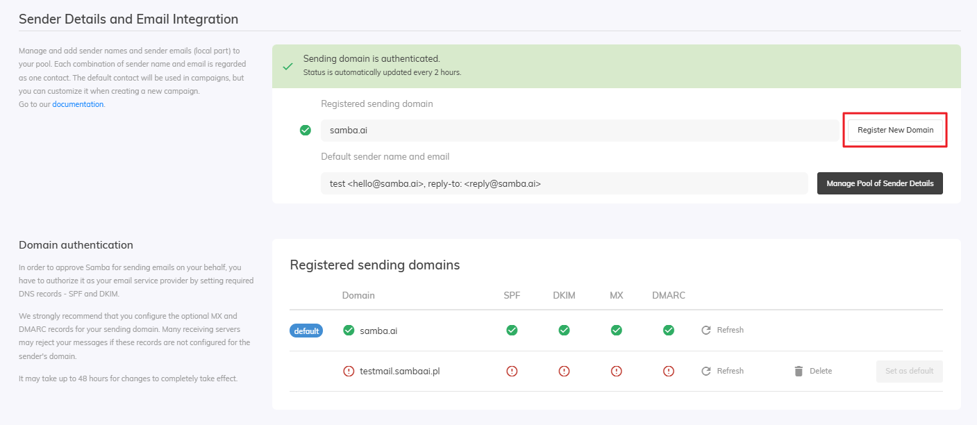This screenshot has width=977, height=425.
Task: Click the Registered sending domains heading
Action: tap(375, 265)
